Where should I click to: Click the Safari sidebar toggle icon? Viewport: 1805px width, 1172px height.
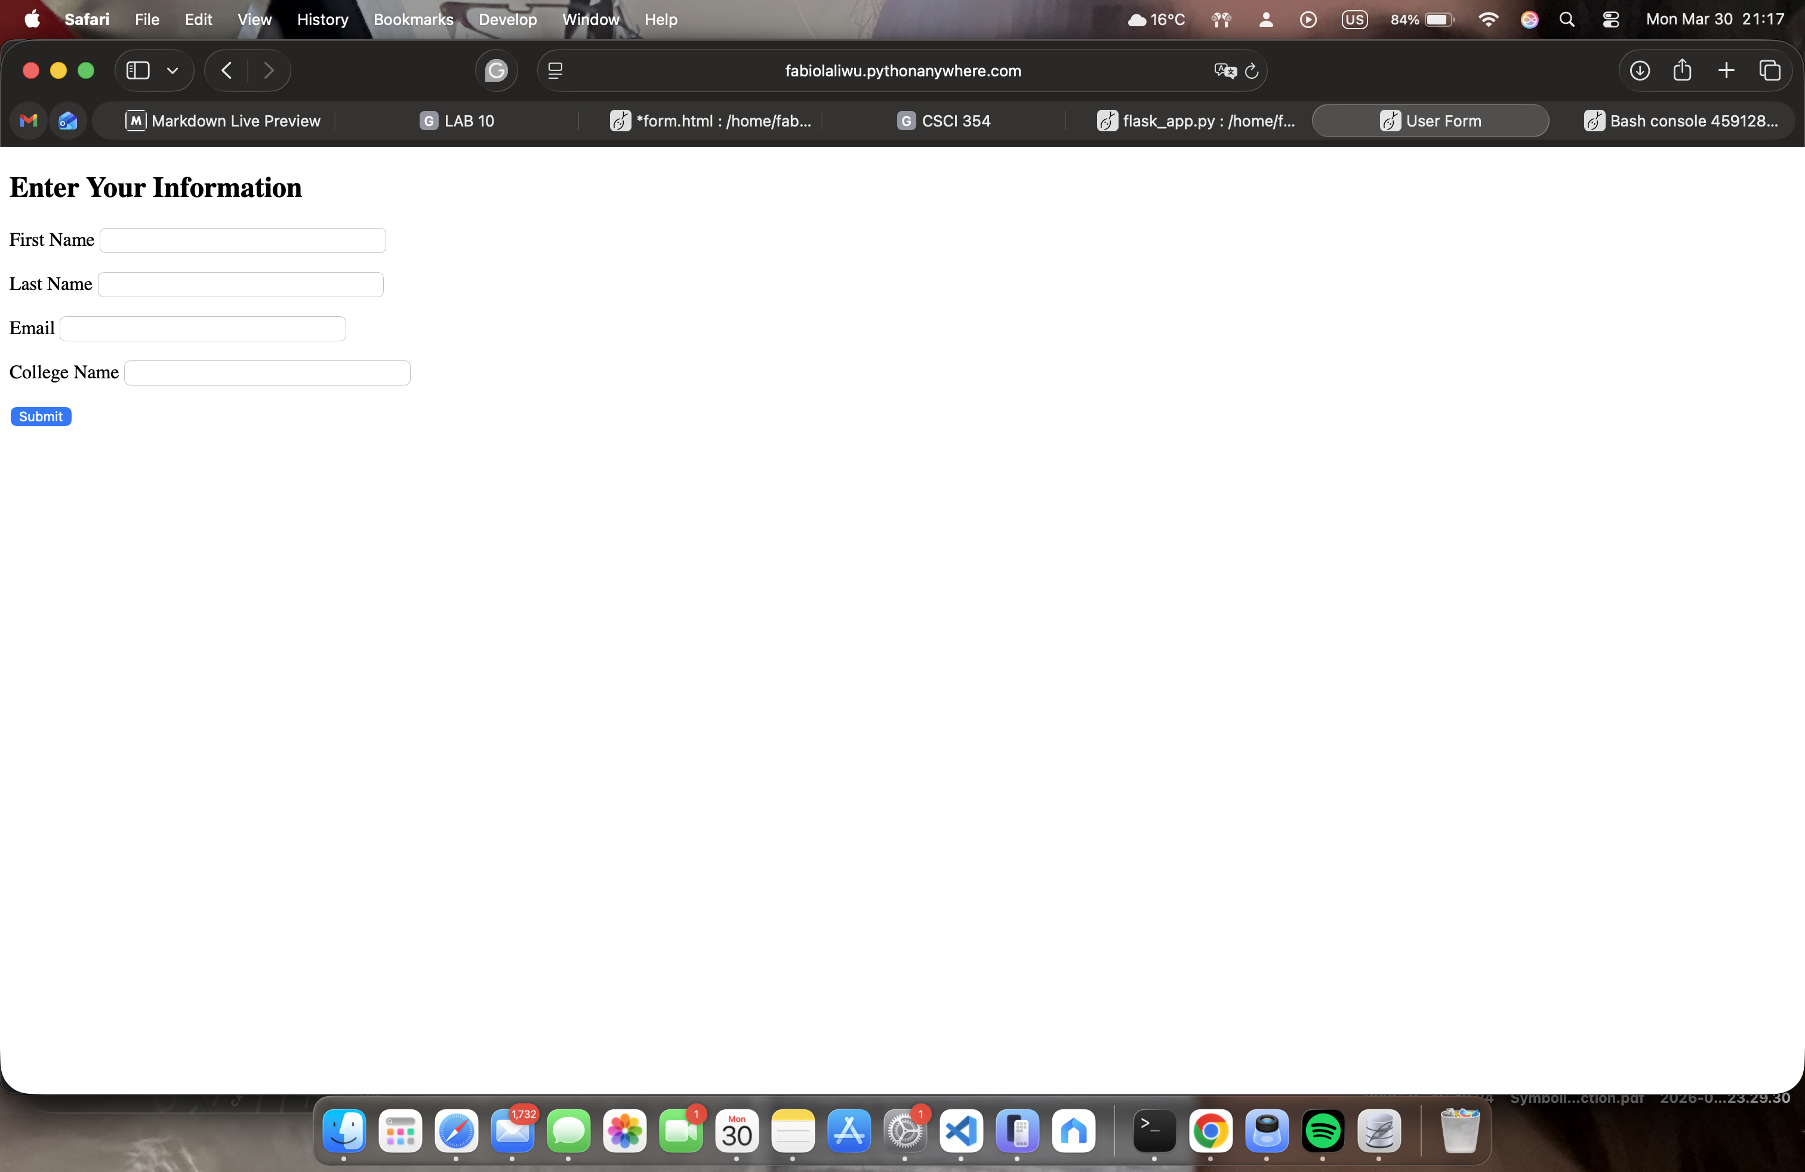click(137, 70)
